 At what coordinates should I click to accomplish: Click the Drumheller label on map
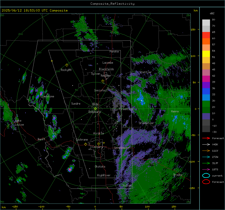click(146, 123)
